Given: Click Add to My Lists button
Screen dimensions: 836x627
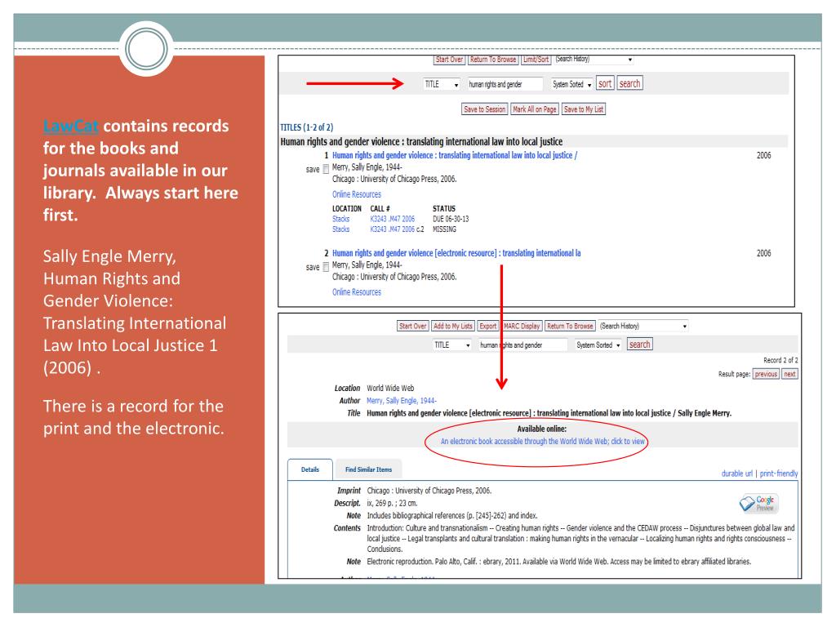Looking at the screenshot, I should [452, 327].
